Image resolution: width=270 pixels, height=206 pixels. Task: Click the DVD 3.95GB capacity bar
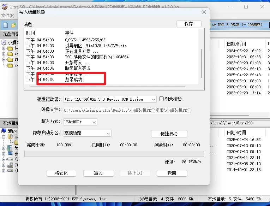coord(240,25)
